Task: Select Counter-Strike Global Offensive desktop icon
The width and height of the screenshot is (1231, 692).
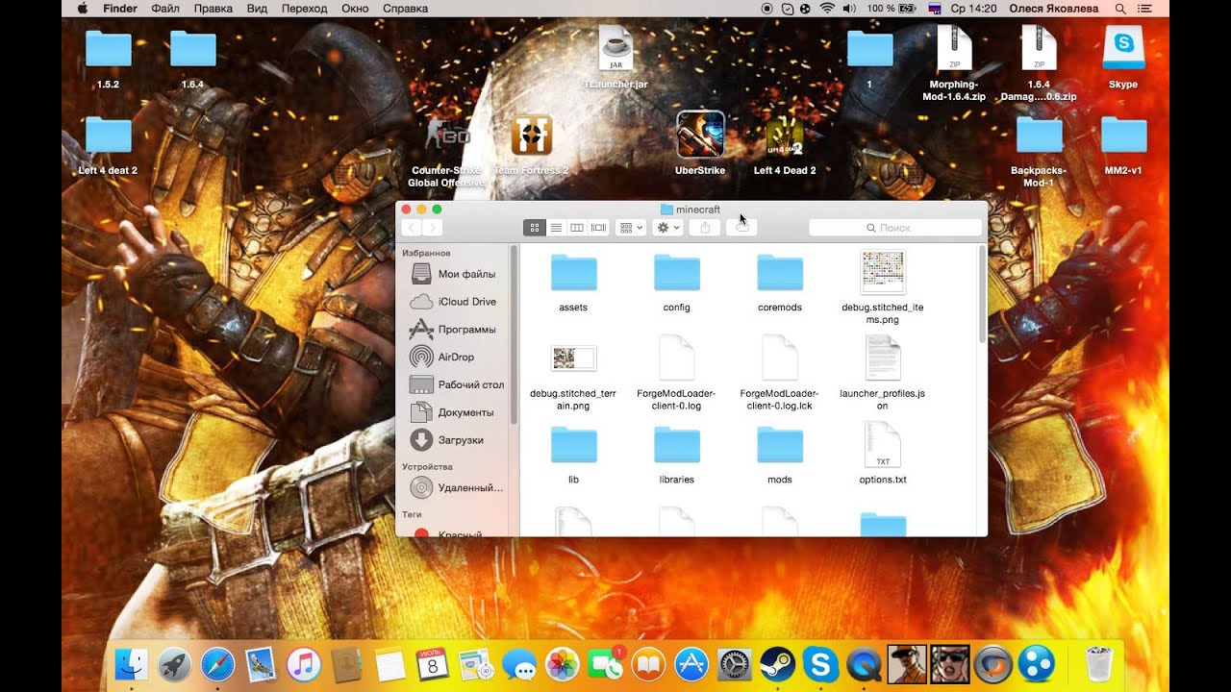Action: [446, 135]
